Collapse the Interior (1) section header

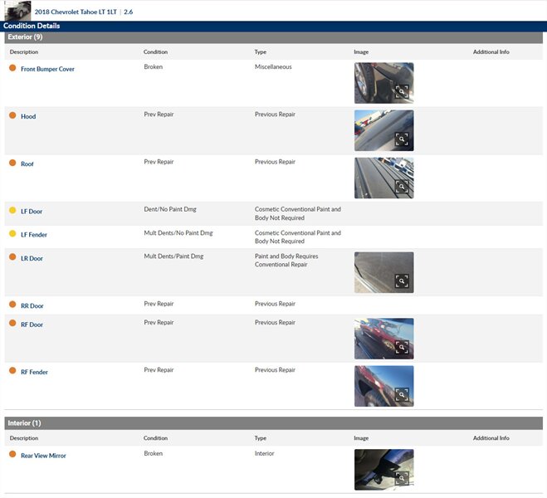tap(24, 423)
